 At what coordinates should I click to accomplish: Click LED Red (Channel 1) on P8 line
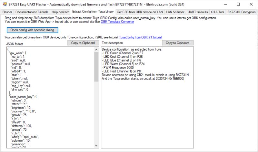[121, 71]
